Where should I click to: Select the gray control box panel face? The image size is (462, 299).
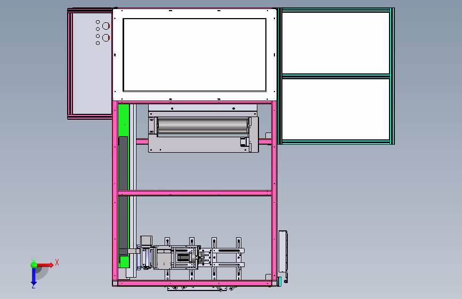(x=92, y=63)
